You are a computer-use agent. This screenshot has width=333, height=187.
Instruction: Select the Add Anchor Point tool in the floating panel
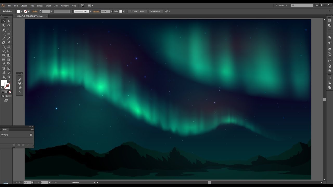point(20,84)
